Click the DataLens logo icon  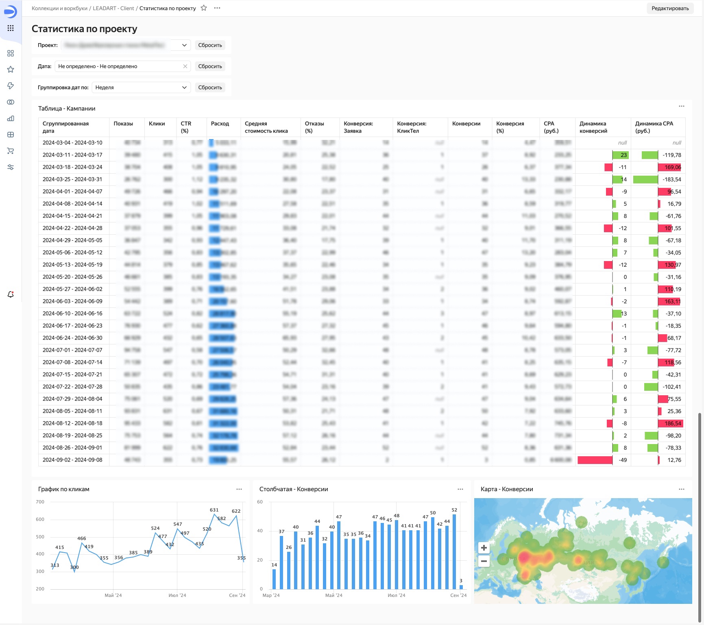click(11, 11)
